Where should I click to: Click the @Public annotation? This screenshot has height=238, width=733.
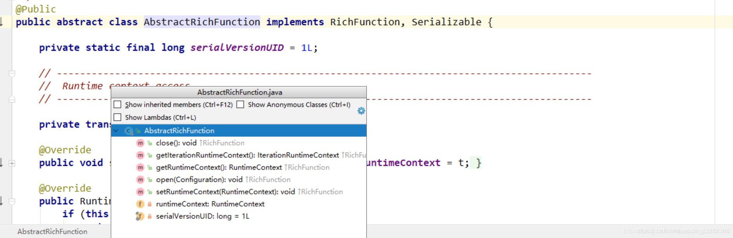pos(36,9)
